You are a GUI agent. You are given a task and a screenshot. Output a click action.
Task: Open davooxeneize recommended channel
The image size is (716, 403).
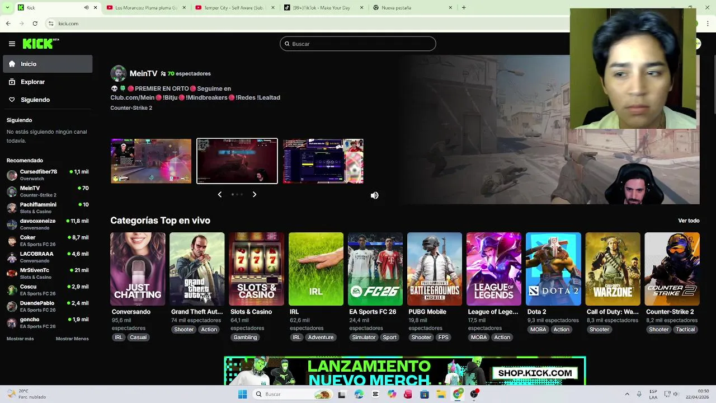pos(48,224)
